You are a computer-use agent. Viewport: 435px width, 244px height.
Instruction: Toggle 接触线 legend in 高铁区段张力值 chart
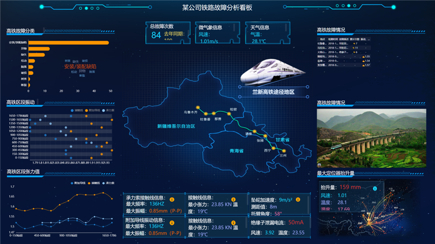(x=94, y=183)
